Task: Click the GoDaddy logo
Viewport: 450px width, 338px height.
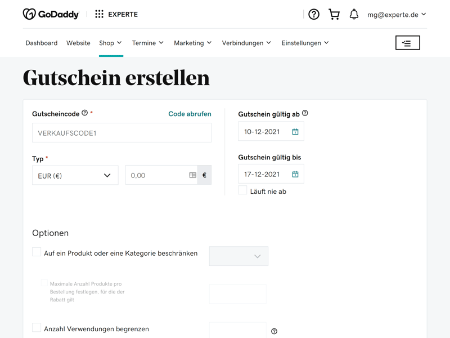Action: pyautogui.click(x=51, y=14)
